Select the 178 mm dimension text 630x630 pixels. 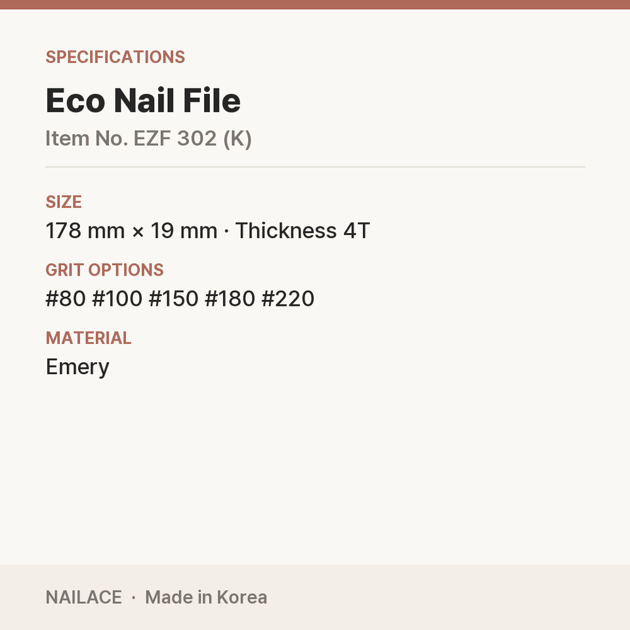(85, 230)
